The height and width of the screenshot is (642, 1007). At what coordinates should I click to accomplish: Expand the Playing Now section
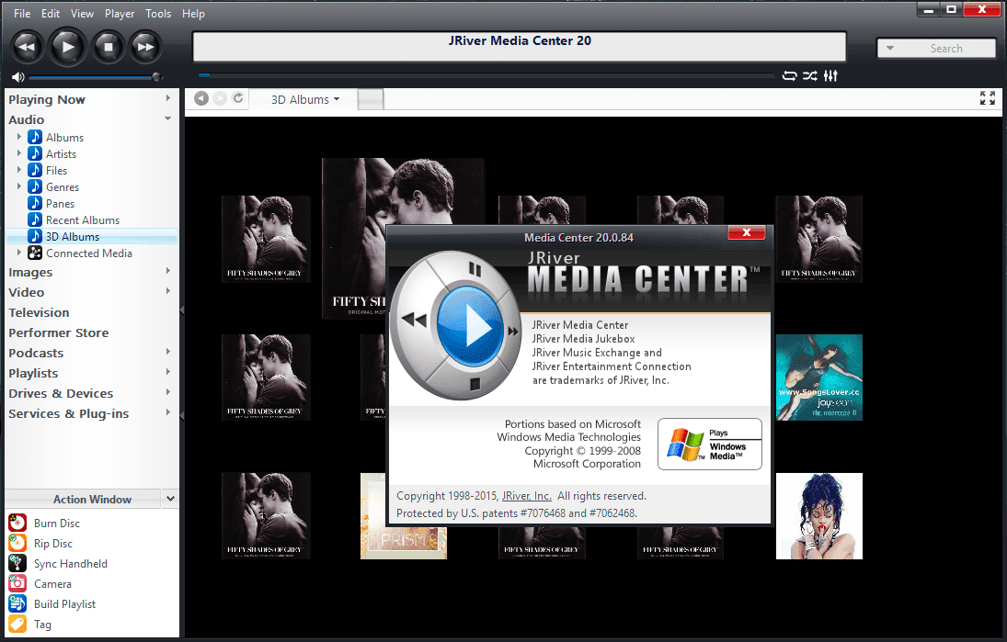pos(167,99)
